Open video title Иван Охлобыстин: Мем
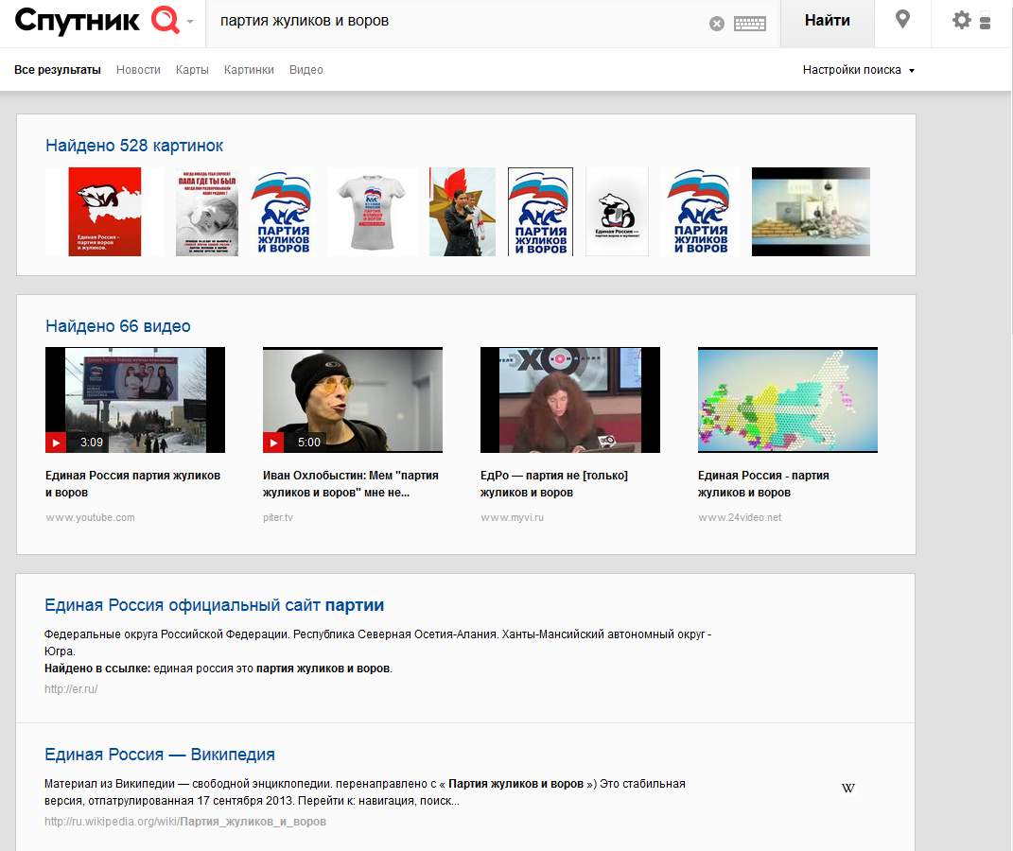The image size is (1013, 851). 351,483
